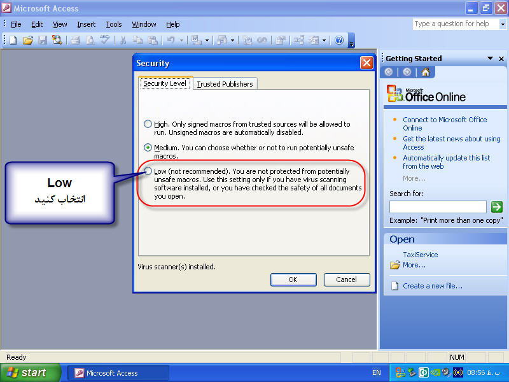Click the 'More…' link under Open

(414, 265)
